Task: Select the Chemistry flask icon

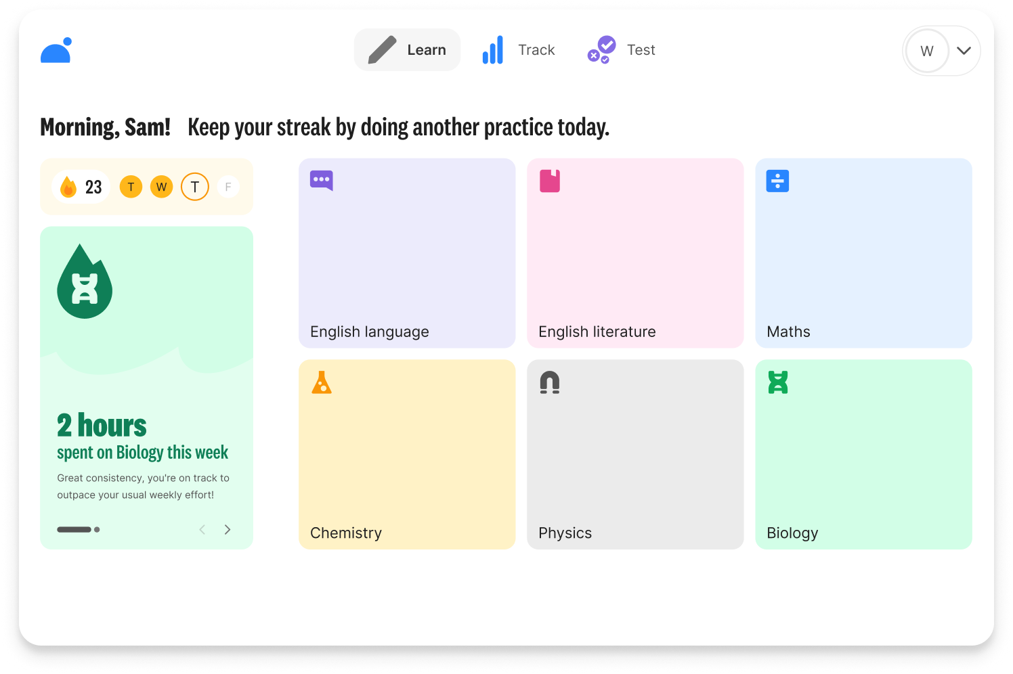Action: click(320, 382)
